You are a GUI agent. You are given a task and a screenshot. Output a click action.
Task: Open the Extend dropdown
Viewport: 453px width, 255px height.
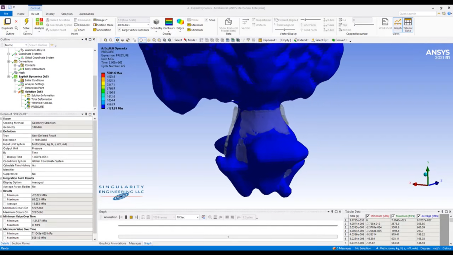point(302,40)
